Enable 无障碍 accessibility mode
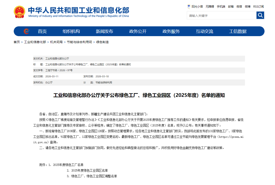 point(210,6)
